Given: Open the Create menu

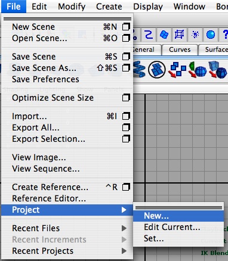Looking at the screenshot, I should coord(109,7).
